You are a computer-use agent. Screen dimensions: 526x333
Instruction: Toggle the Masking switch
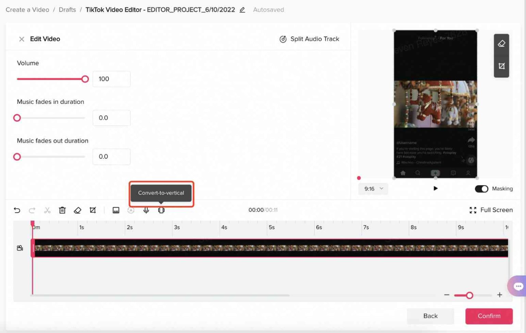pos(481,189)
